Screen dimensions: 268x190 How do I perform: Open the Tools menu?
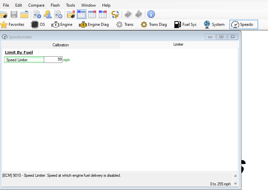point(70,5)
